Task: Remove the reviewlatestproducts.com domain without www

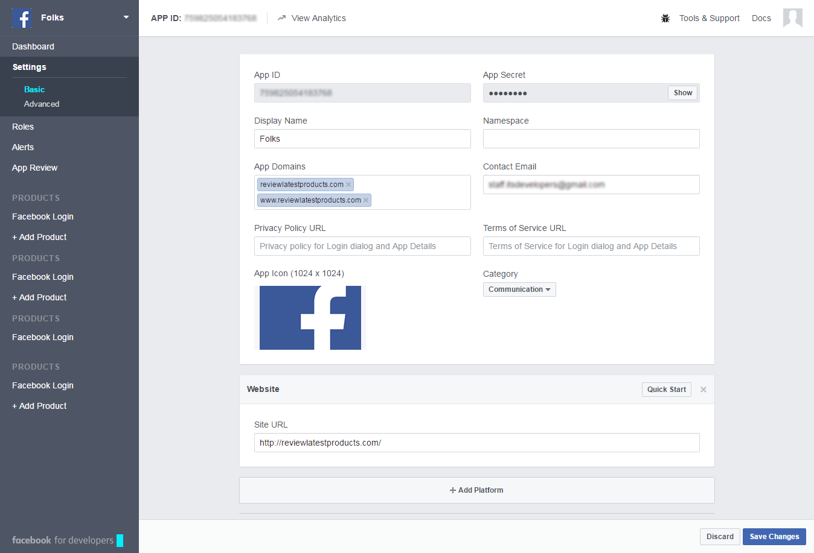Action: (x=348, y=185)
